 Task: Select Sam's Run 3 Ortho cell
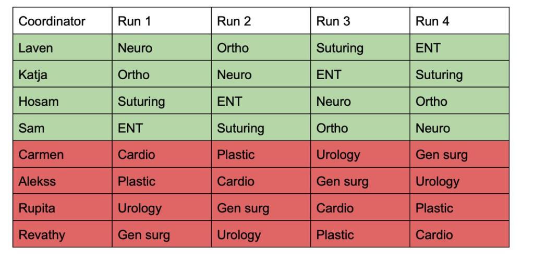click(x=360, y=128)
